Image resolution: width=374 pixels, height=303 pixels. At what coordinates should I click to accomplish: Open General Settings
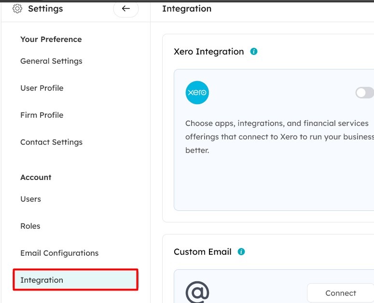[51, 61]
